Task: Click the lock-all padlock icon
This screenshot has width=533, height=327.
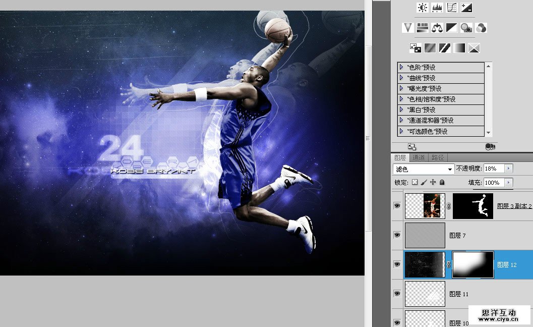Action: (442, 182)
